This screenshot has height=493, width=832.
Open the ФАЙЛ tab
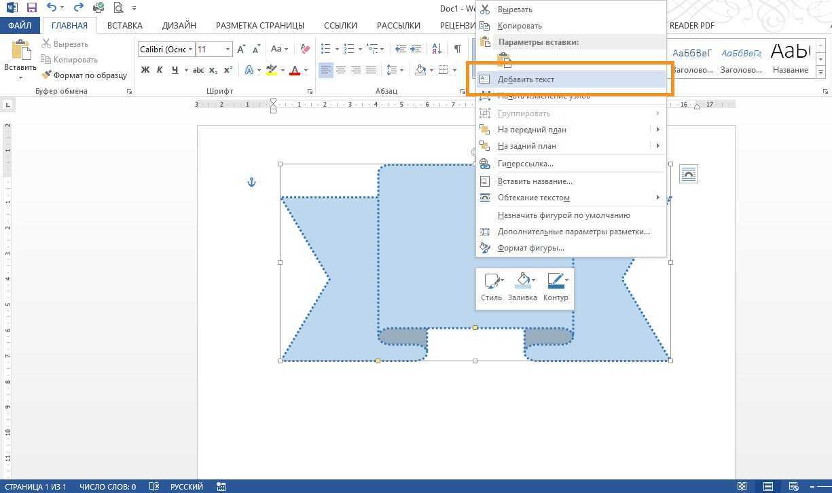click(x=20, y=26)
